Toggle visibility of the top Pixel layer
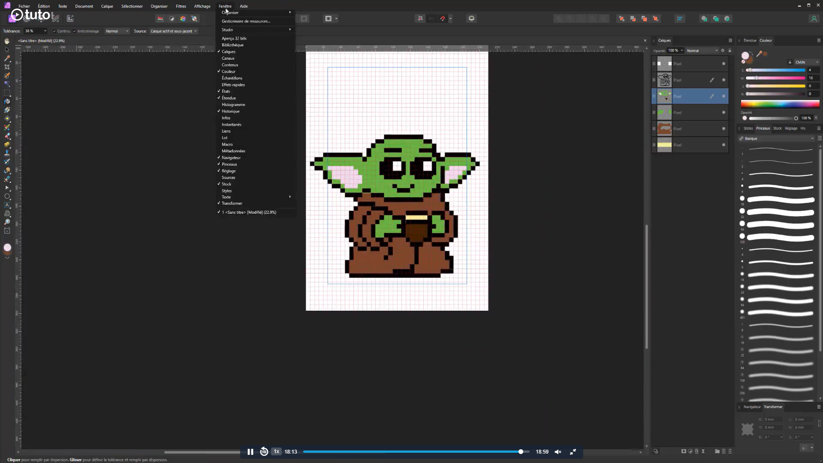Image resolution: width=823 pixels, height=463 pixels. [x=724, y=64]
